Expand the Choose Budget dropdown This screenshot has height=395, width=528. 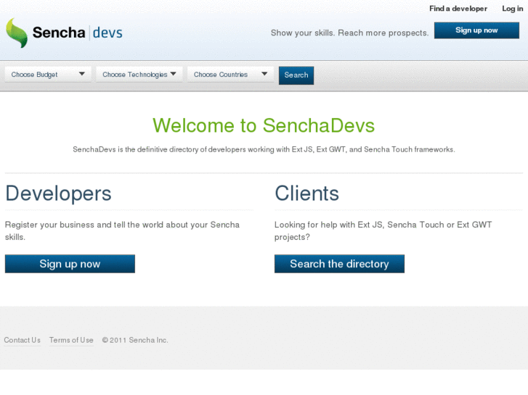pyautogui.click(x=48, y=75)
